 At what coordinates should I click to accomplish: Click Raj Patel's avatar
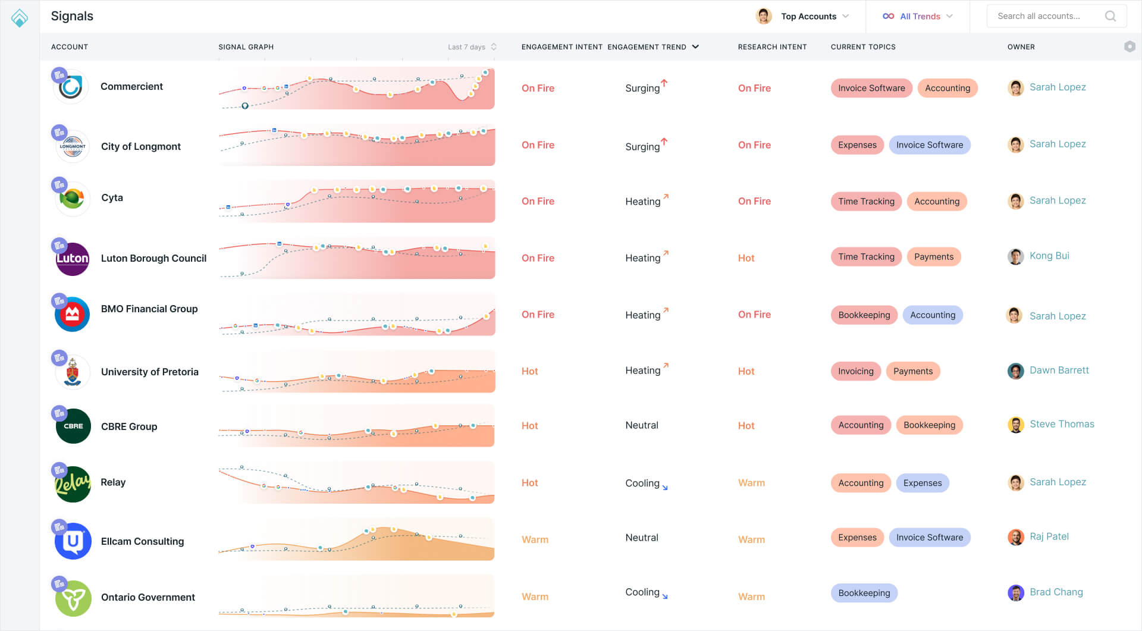click(1015, 537)
